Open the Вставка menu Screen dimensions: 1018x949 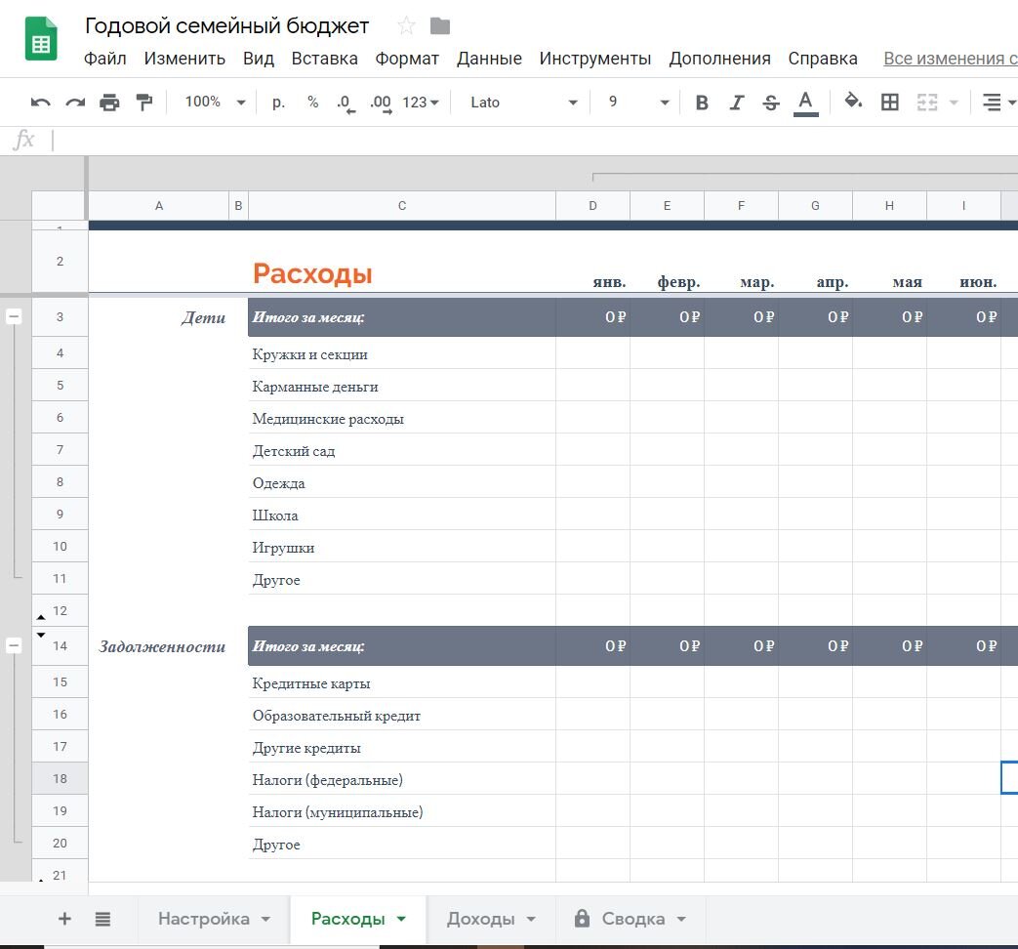click(x=325, y=59)
